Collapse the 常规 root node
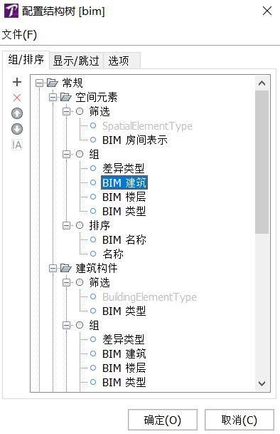This screenshot has height=434, width=280. click(x=40, y=83)
